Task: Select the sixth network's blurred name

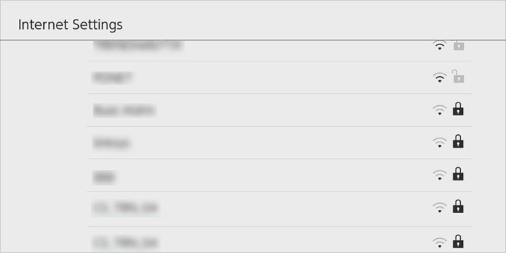Action: point(125,208)
